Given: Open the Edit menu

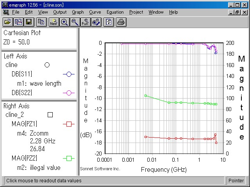Looking at the screenshot, I should [x=29, y=12].
